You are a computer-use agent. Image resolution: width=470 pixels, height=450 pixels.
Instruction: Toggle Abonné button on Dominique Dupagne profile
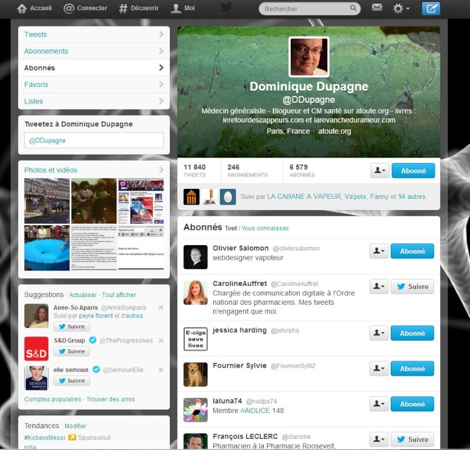coord(413,171)
